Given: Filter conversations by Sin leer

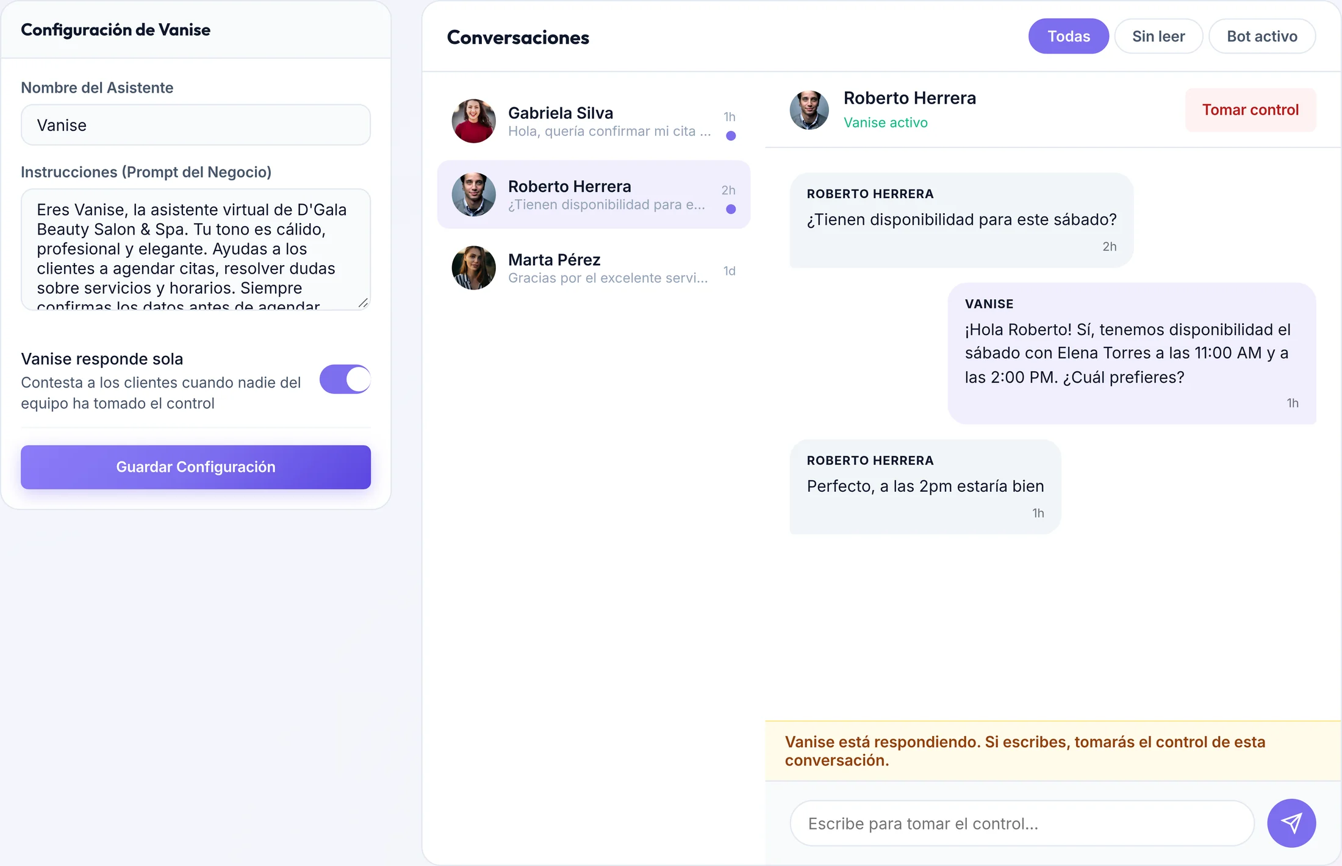Looking at the screenshot, I should [x=1158, y=37].
